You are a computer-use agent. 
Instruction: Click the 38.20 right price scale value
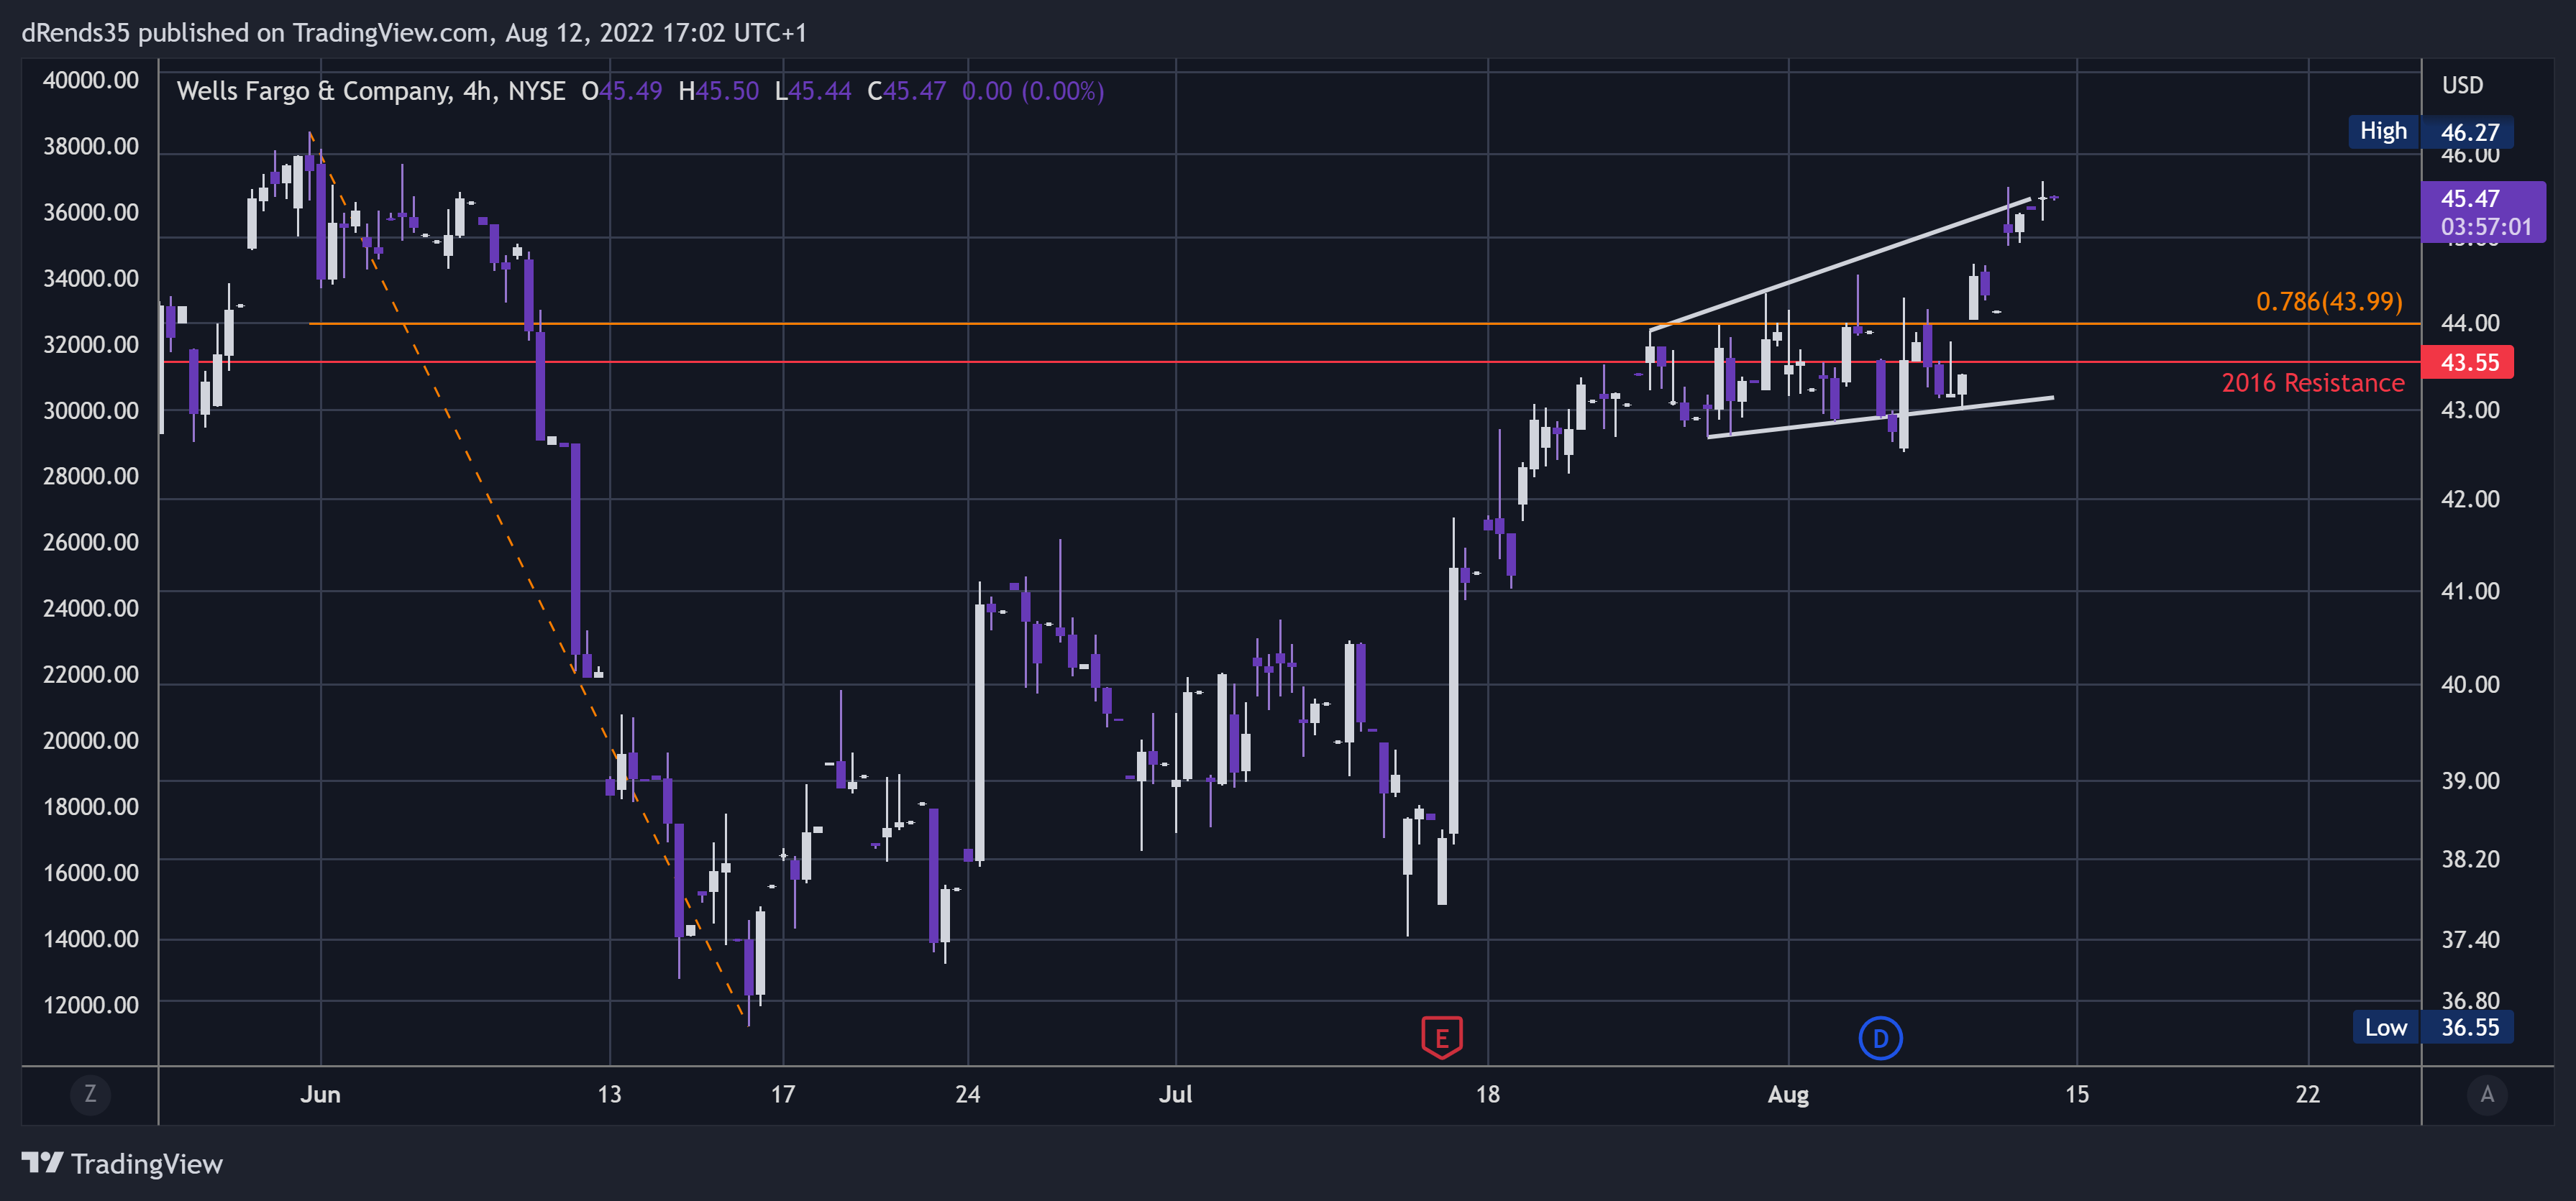click(2469, 860)
